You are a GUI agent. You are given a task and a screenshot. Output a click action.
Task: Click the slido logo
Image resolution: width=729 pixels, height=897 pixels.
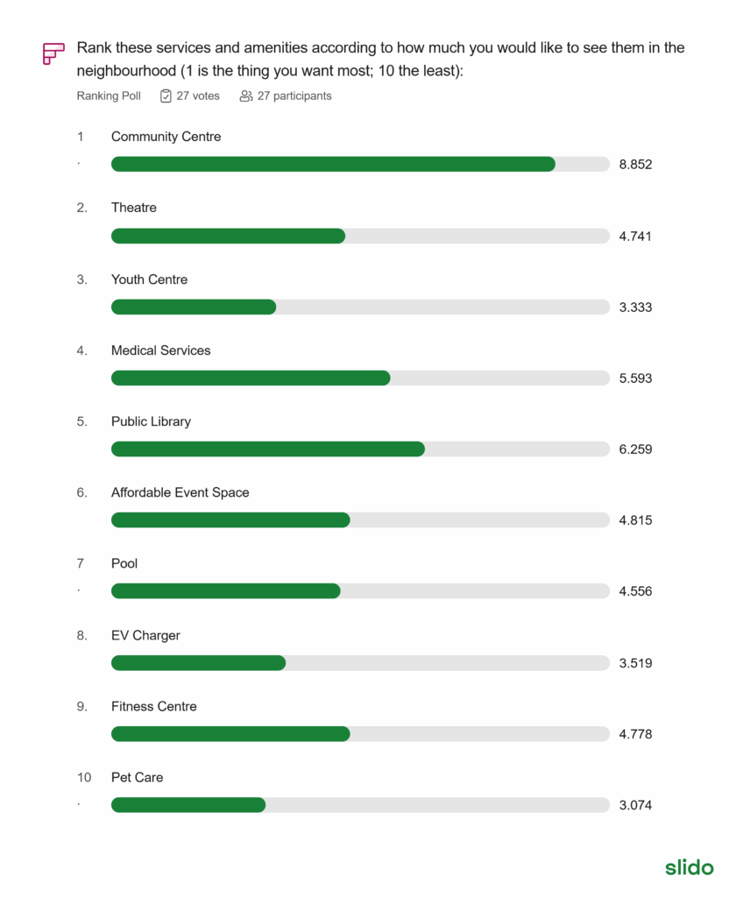(x=689, y=867)
